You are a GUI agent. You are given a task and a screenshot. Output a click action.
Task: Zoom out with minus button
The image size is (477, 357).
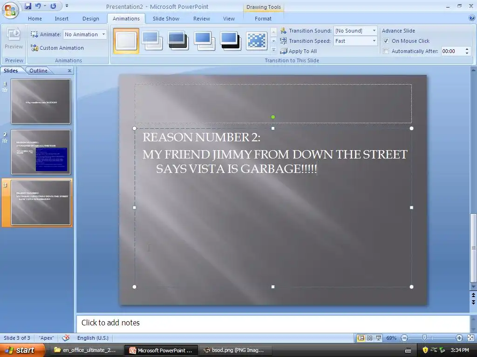point(404,338)
